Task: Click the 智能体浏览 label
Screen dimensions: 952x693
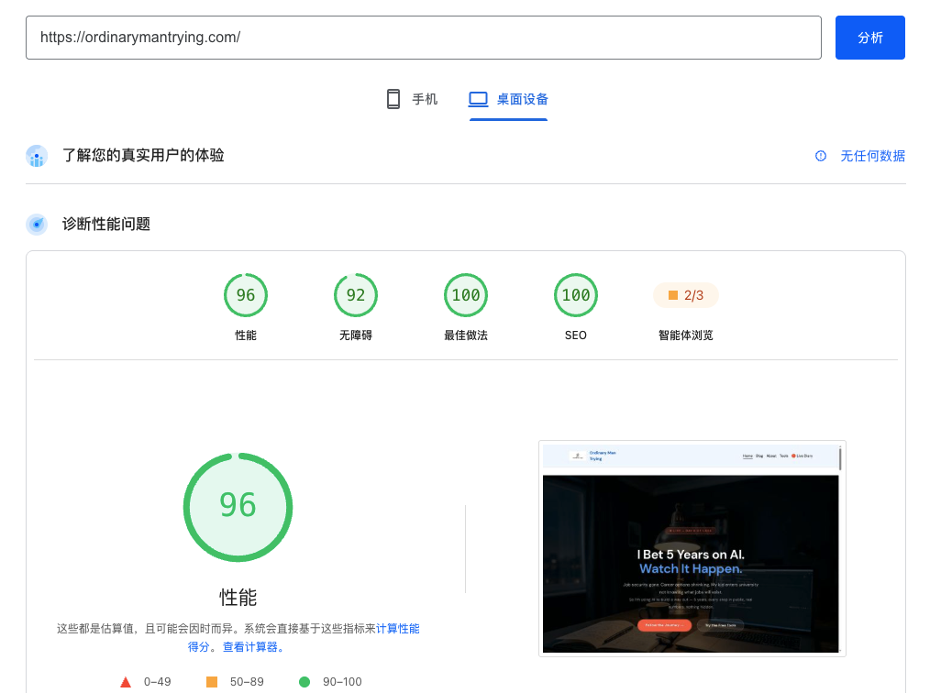Action: (686, 335)
